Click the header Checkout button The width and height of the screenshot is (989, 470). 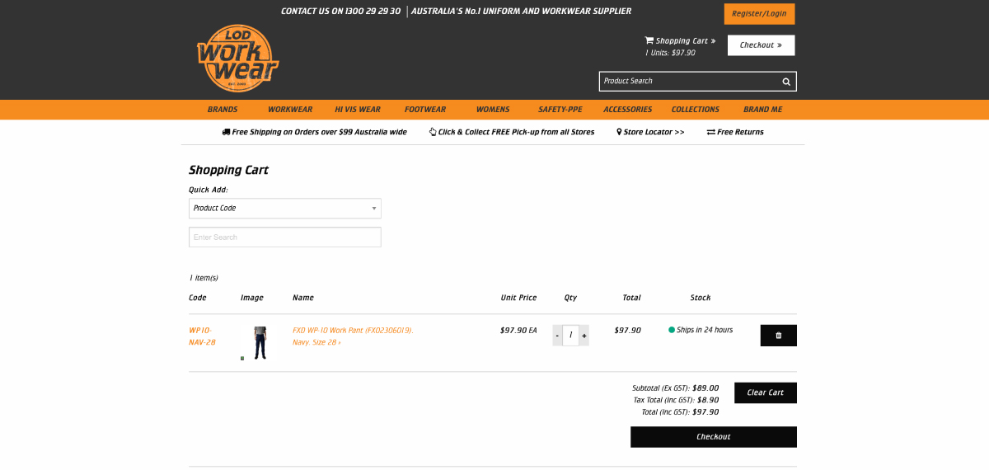coord(761,45)
